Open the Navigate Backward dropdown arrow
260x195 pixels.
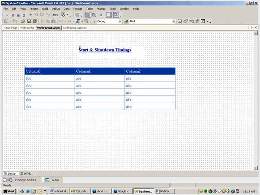coord(82,22)
